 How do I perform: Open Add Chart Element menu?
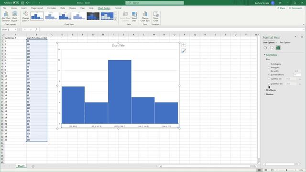pyautogui.click(x=6, y=17)
